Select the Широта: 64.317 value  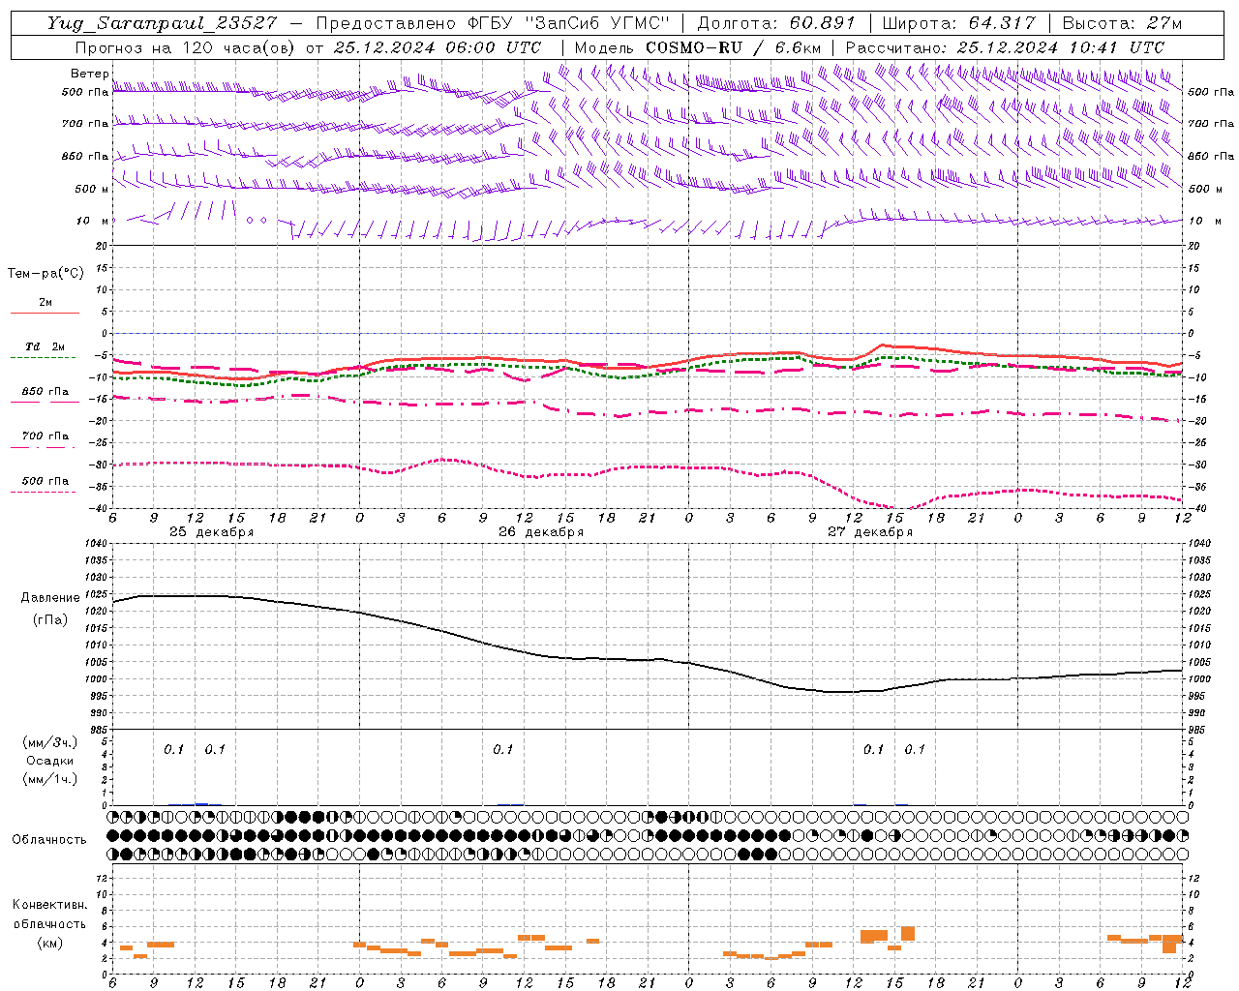(958, 23)
